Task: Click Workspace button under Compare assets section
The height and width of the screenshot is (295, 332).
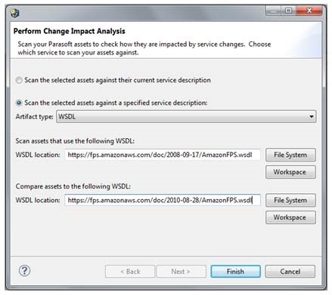Action: click(290, 217)
